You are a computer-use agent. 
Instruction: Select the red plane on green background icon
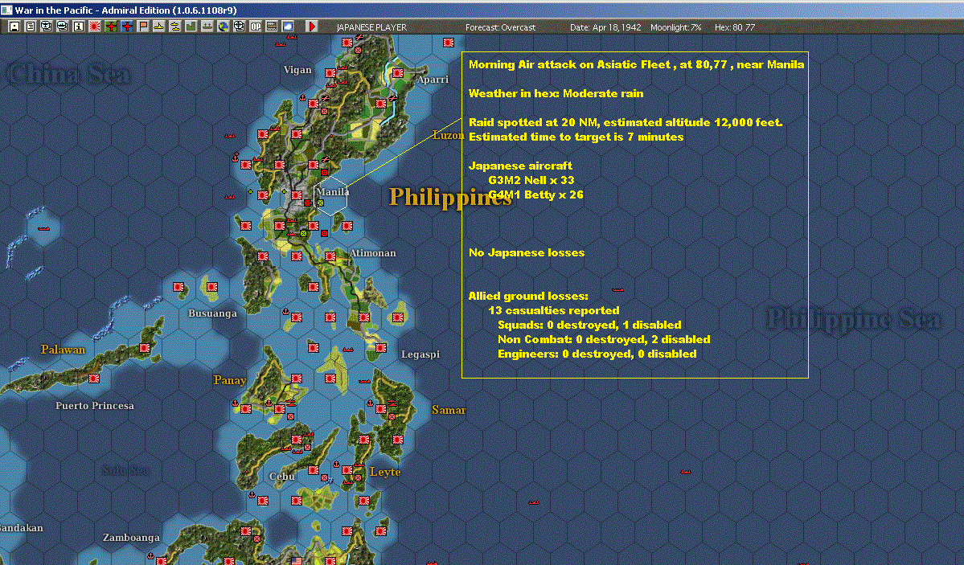point(111,27)
